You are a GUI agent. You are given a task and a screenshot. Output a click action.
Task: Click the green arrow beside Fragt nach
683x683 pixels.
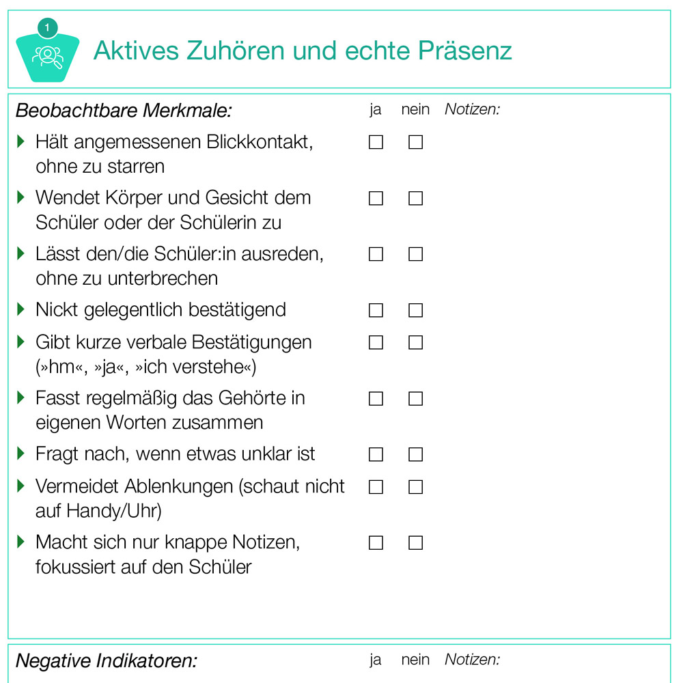pyautogui.click(x=21, y=454)
